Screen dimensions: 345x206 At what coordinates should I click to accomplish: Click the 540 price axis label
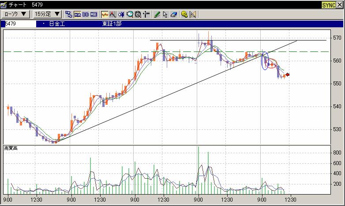337,107
